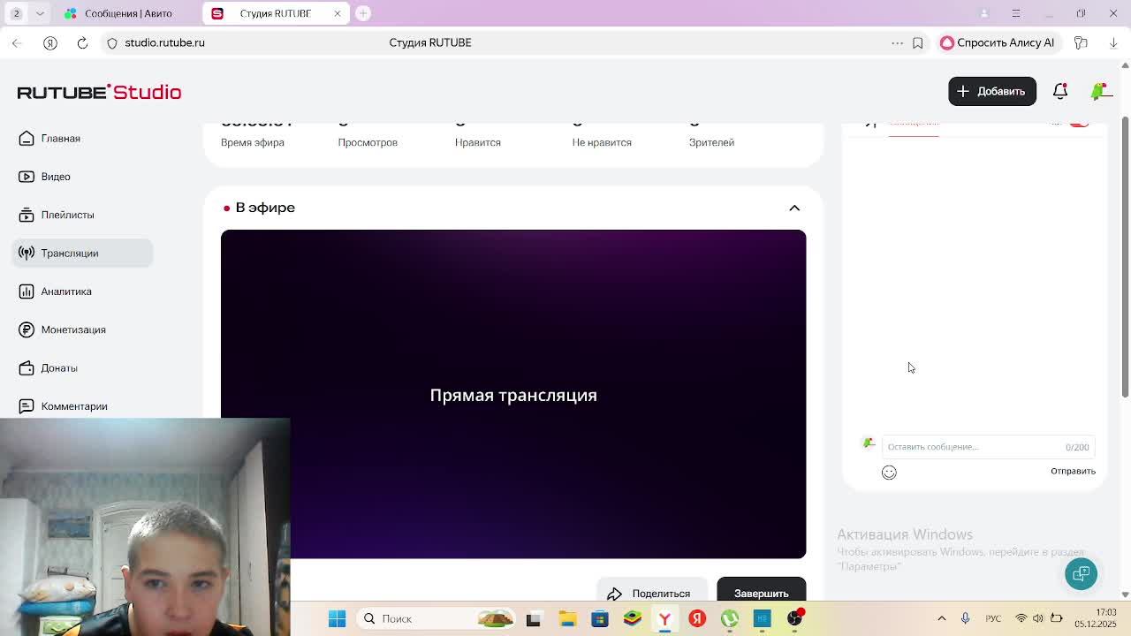The width and height of the screenshot is (1131, 636).
Task: Open the Windows Start menu
Action: (x=337, y=618)
